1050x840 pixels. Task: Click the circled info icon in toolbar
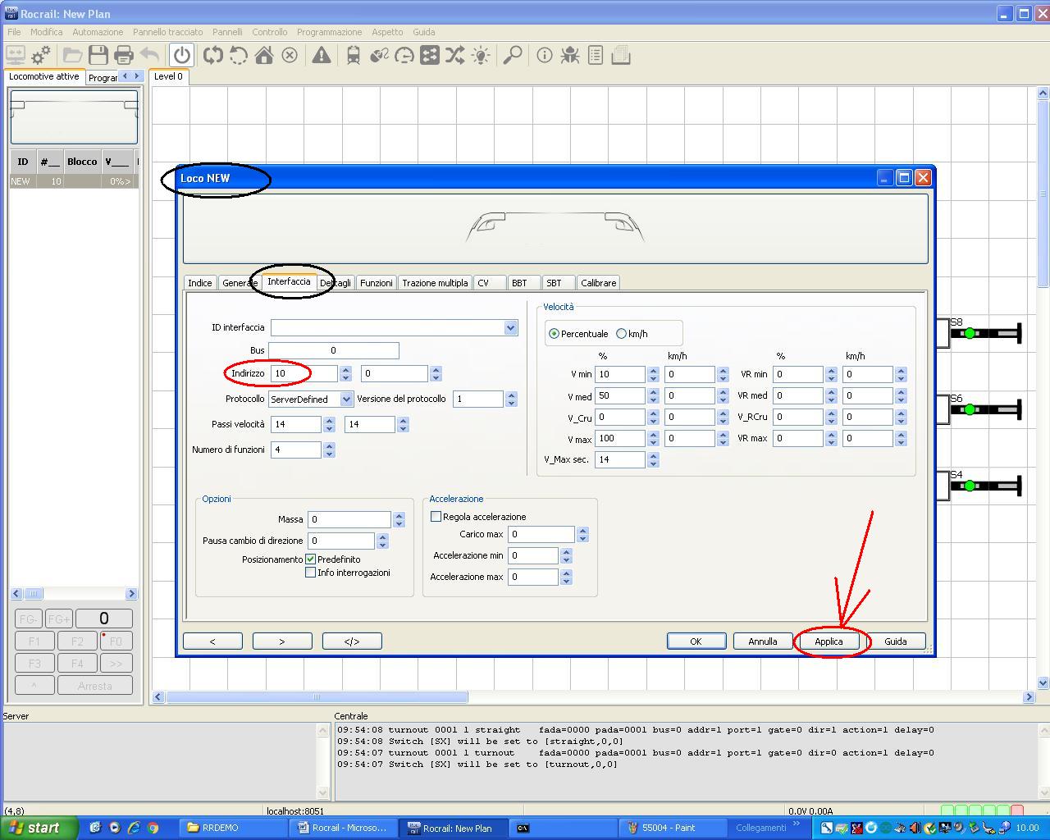pyautogui.click(x=545, y=55)
